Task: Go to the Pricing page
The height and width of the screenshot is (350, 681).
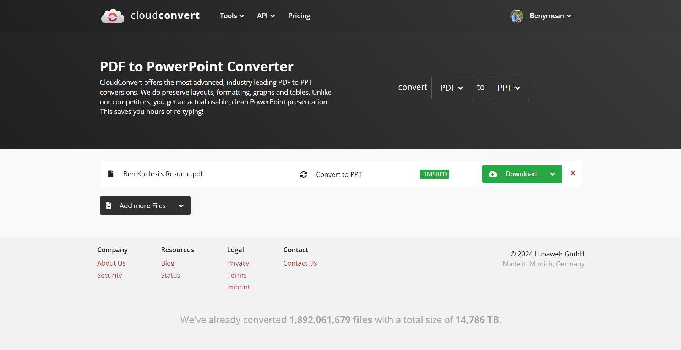Action: (x=299, y=16)
